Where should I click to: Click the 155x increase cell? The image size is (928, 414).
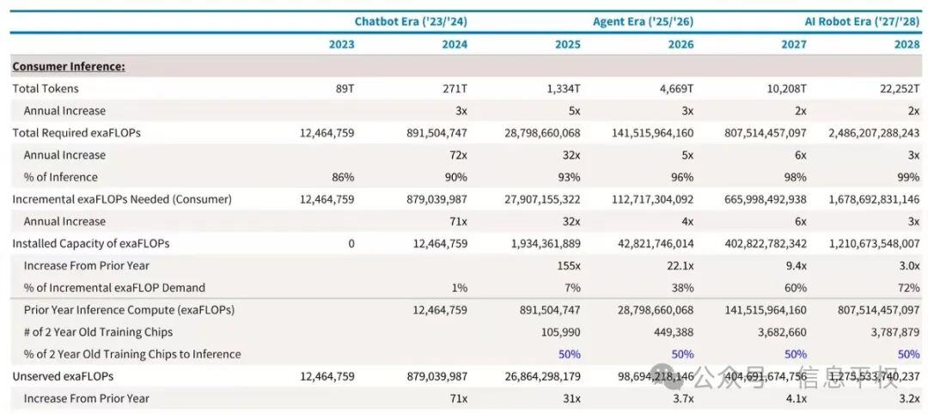[x=568, y=265]
